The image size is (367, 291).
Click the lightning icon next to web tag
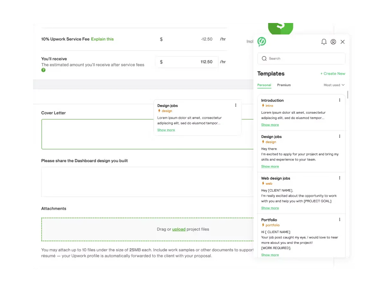click(263, 183)
